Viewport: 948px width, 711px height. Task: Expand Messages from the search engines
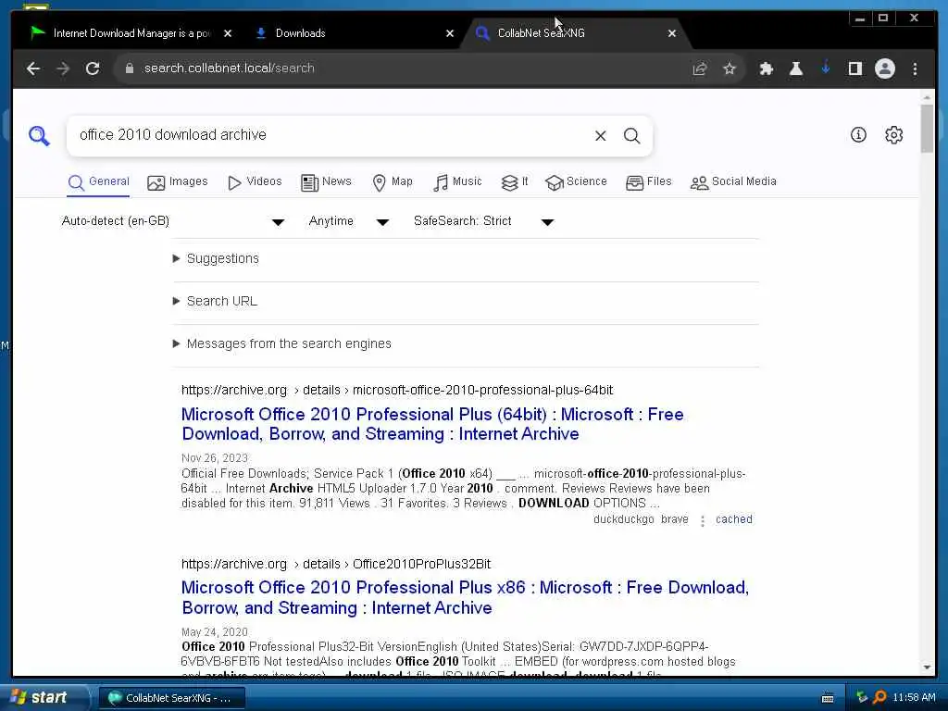[282, 344]
